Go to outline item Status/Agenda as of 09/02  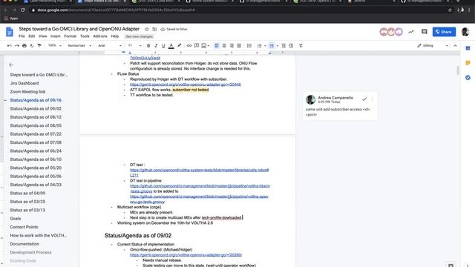[x=36, y=109]
